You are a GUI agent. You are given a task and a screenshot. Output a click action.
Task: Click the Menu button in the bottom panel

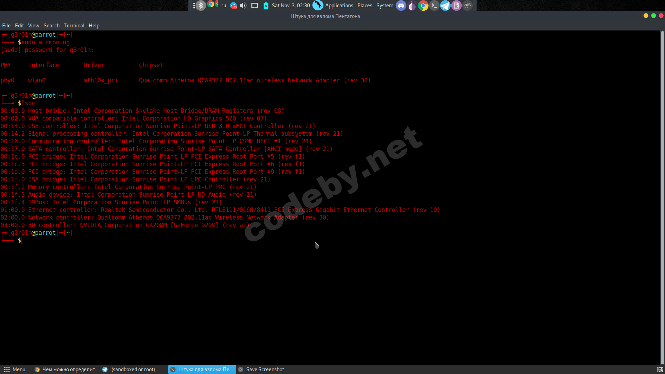15,369
